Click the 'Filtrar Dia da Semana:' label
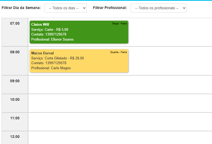The height and width of the screenshot is (144, 212). click(21, 8)
